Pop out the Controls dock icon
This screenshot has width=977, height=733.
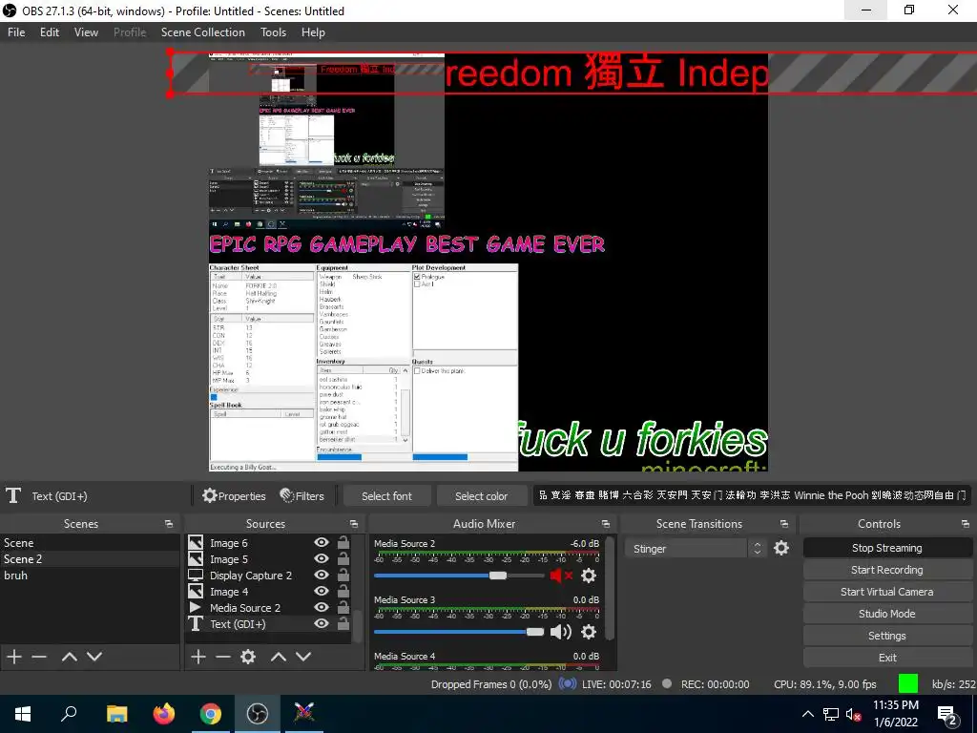[x=966, y=524]
